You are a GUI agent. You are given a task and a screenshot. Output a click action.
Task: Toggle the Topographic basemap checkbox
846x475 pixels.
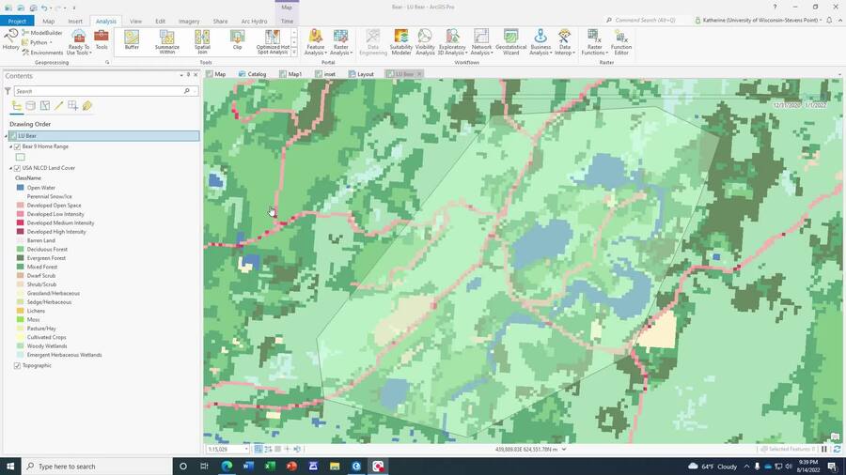point(17,366)
